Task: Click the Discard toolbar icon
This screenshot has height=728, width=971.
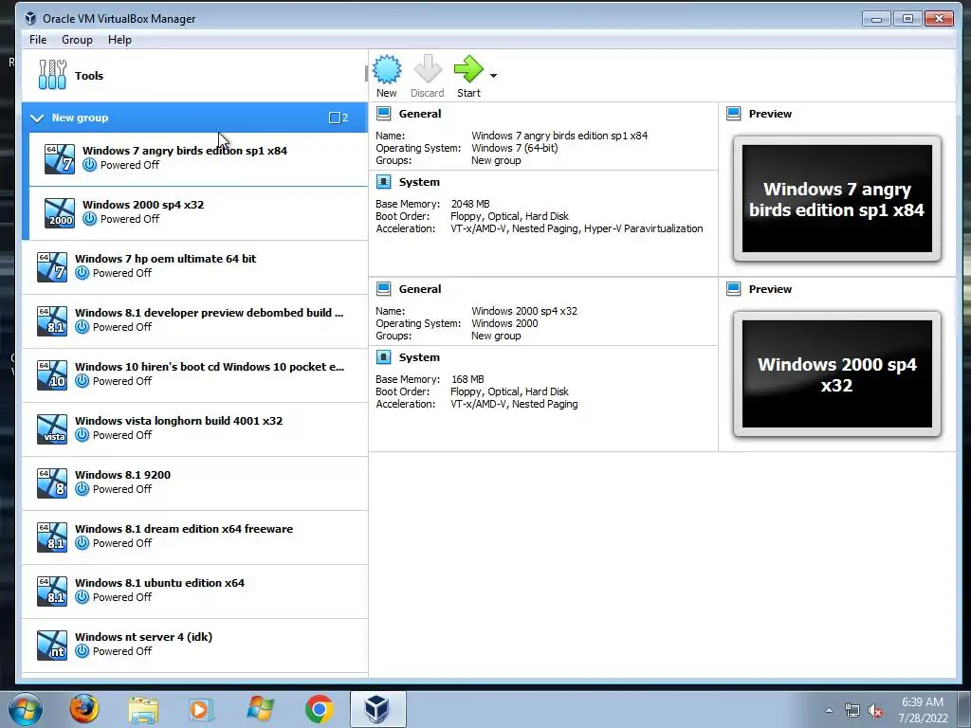Action: point(428,70)
